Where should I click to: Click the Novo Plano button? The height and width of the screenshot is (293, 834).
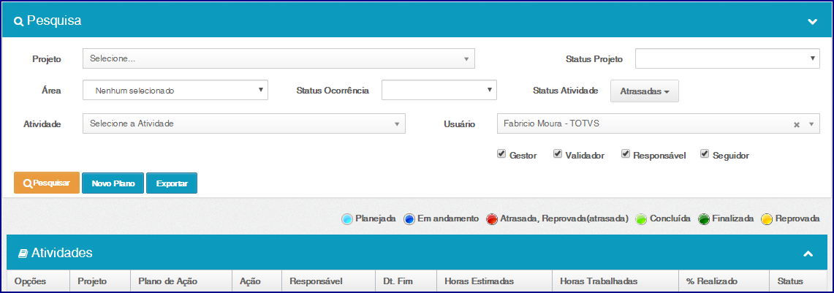[x=113, y=183]
